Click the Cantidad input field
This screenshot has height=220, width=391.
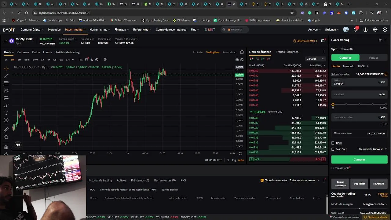359,94
